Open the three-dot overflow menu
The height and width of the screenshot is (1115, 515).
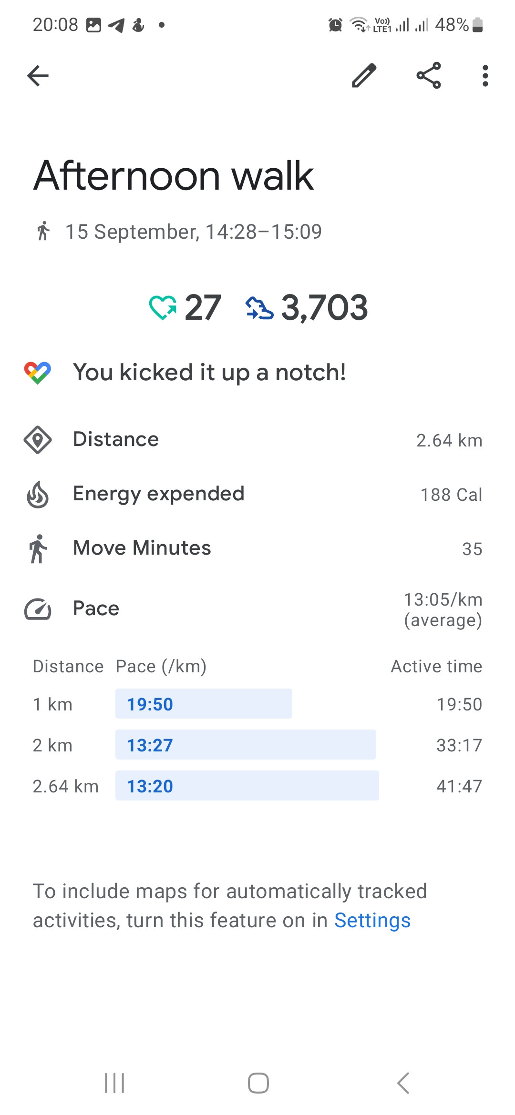click(485, 76)
